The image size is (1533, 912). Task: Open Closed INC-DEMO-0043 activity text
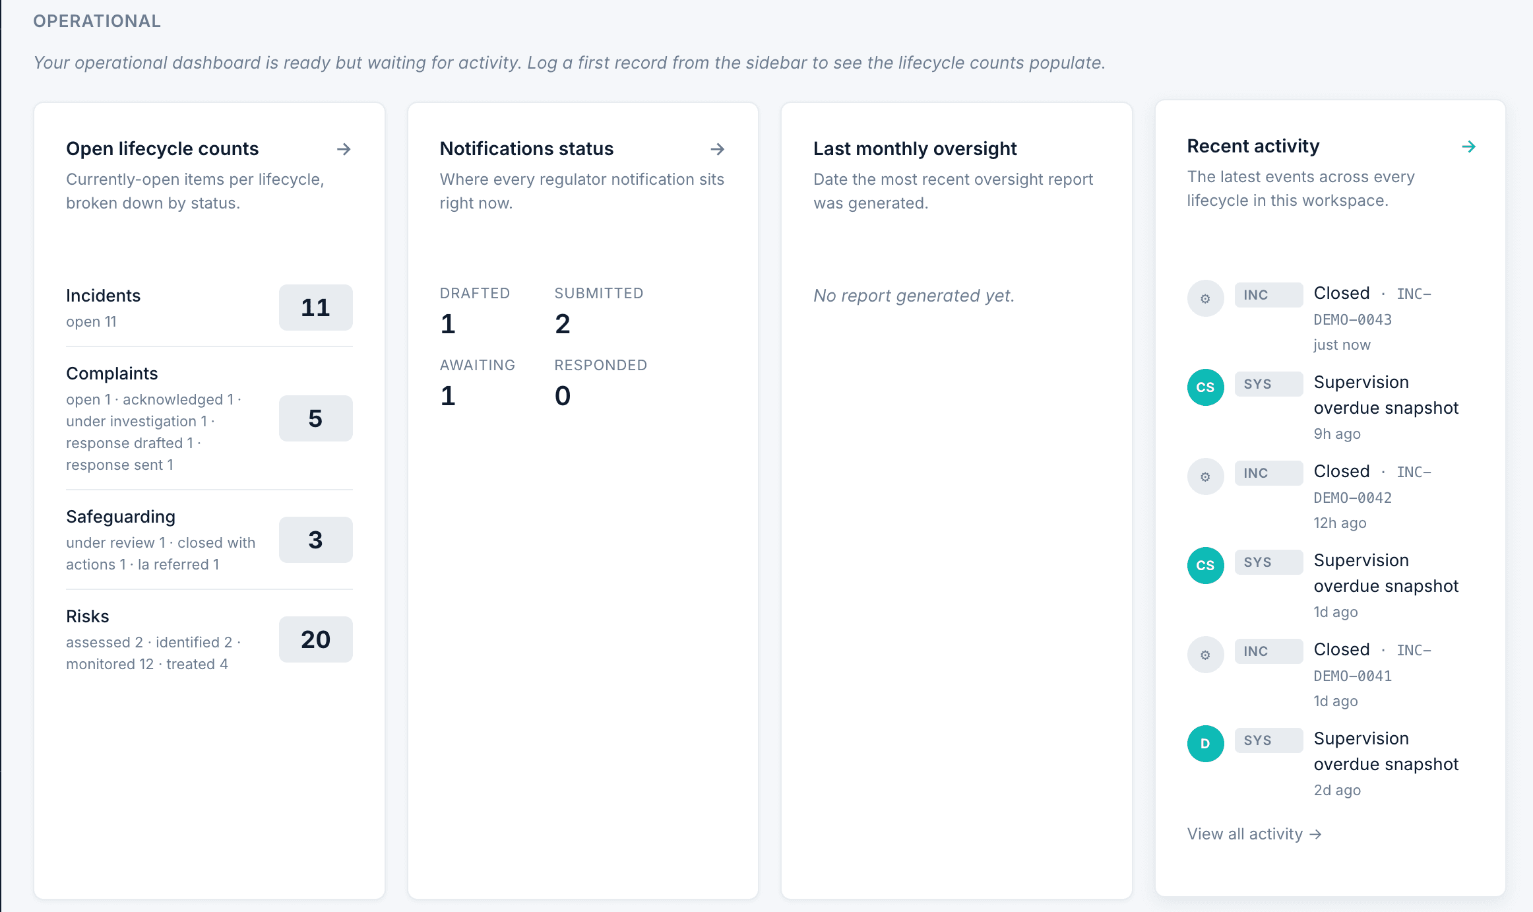coord(1373,306)
